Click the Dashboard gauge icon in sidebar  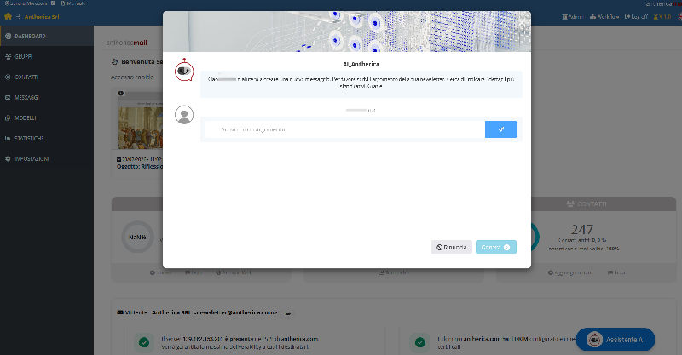click(x=8, y=36)
